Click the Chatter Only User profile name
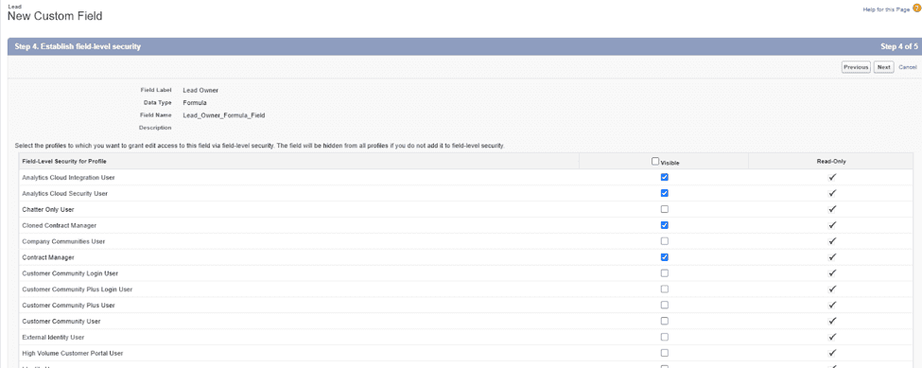 [x=47, y=209]
